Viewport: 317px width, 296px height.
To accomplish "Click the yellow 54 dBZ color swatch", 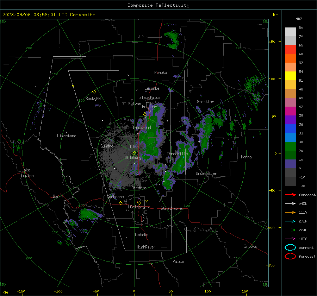I will pyautogui.click(x=290, y=76).
